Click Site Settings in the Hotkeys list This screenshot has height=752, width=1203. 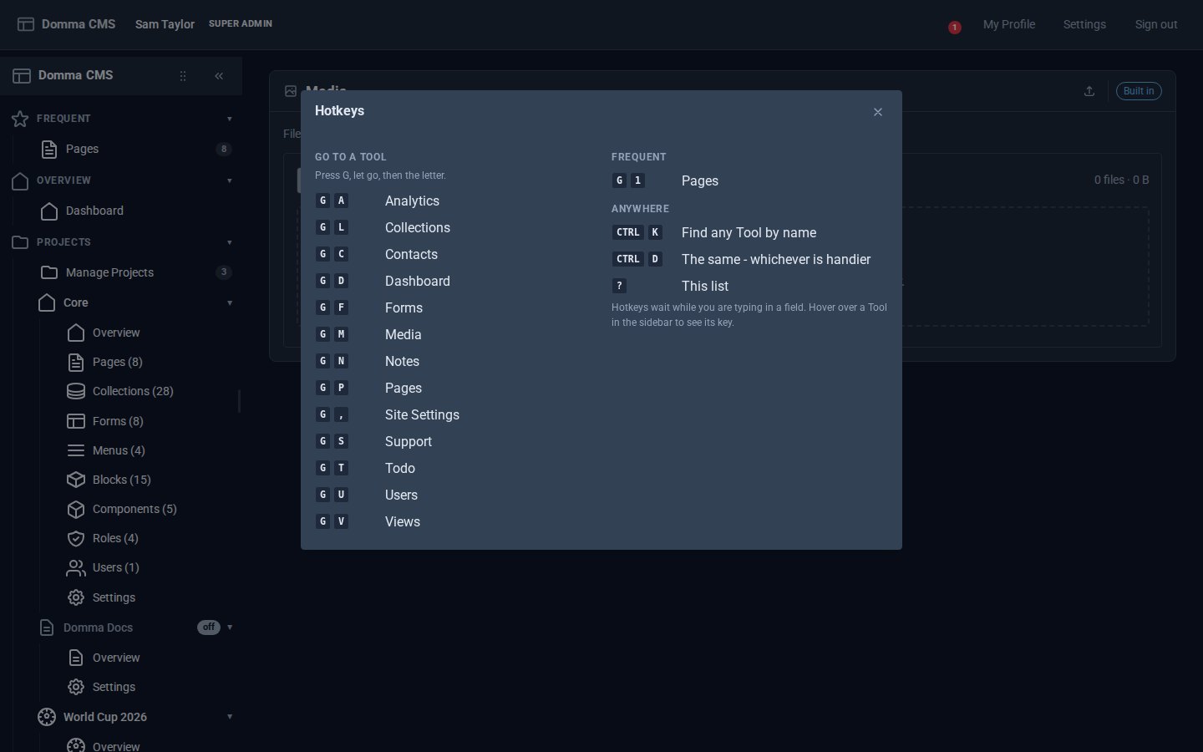pyautogui.click(x=422, y=414)
